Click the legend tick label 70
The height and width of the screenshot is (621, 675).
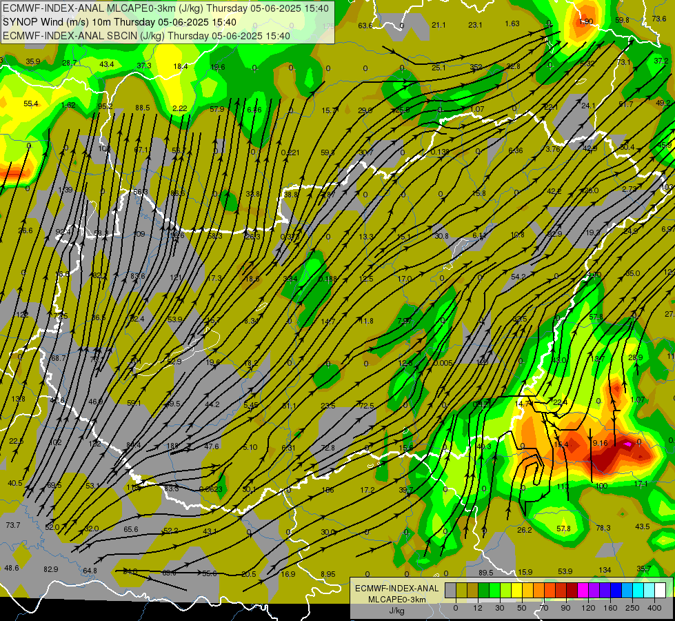coord(544,608)
